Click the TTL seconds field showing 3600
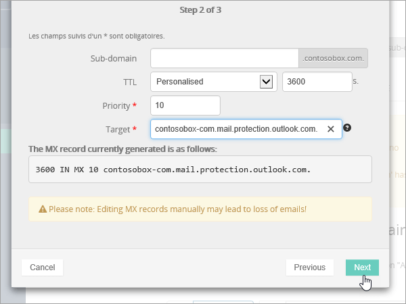The height and width of the screenshot is (304, 406). pos(316,82)
